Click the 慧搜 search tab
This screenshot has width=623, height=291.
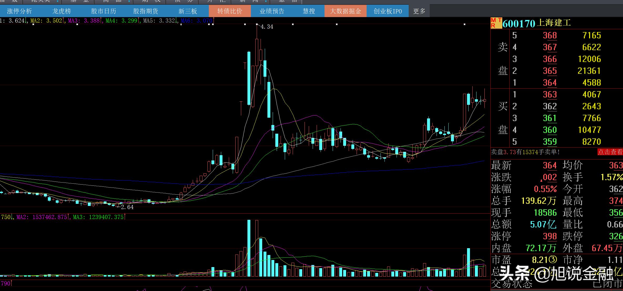pyautogui.click(x=309, y=11)
